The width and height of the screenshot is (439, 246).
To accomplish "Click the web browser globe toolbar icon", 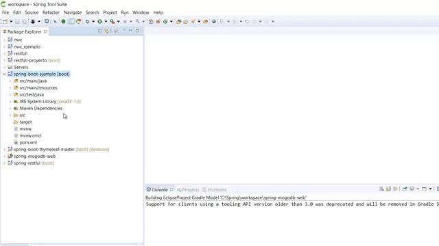I will [x=213, y=21].
